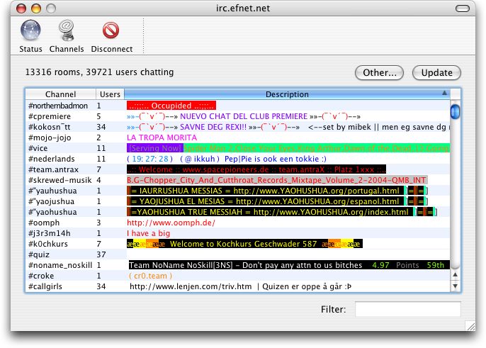Click the scroll up arrow
Screen dimensions: 486x348
pos(455,274)
